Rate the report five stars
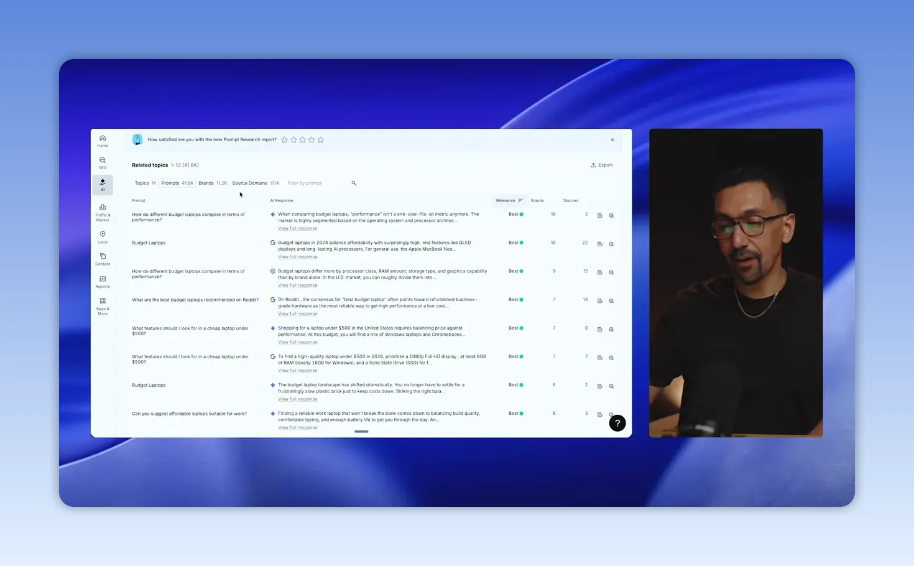This screenshot has width=914, height=566. 321,140
